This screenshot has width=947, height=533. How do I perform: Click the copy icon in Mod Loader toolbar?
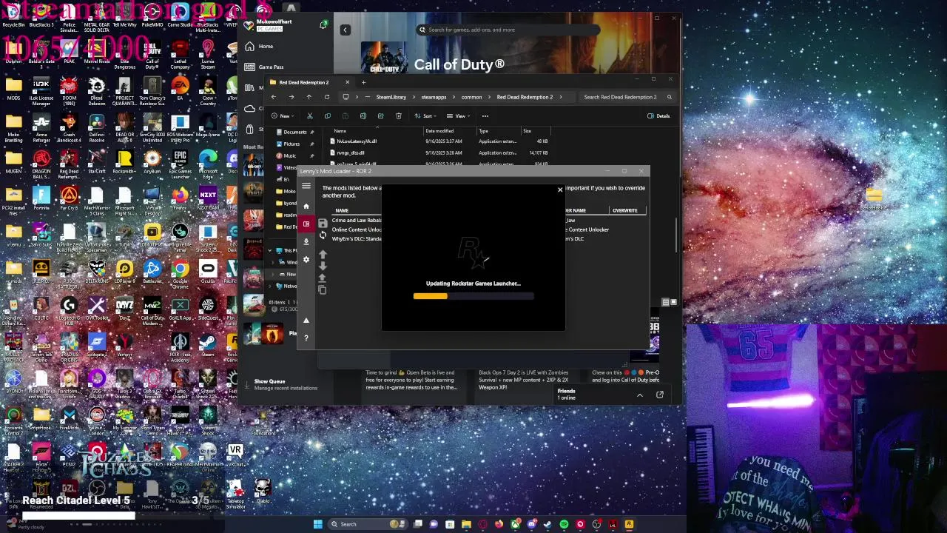click(x=323, y=289)
